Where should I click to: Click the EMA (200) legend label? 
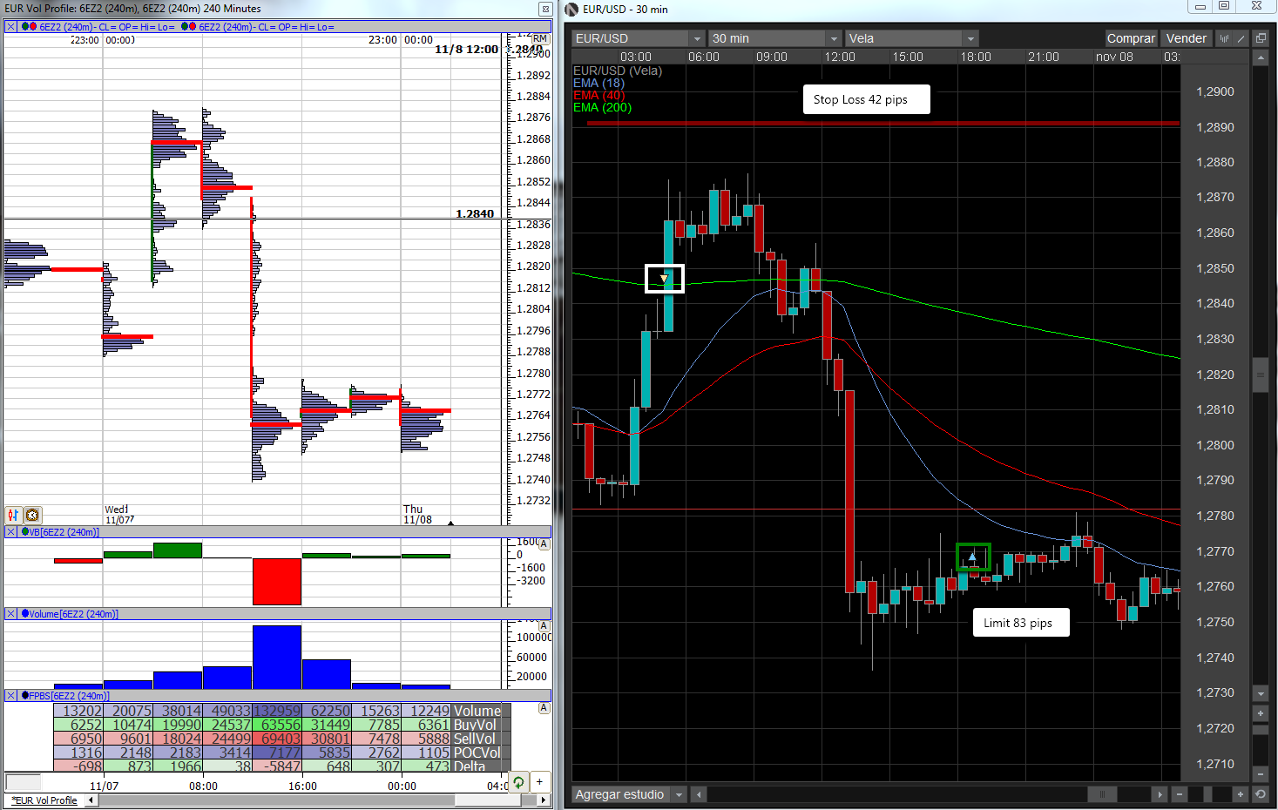tap(602, 107)
